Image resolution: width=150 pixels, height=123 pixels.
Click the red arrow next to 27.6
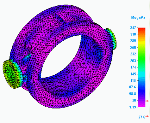point(147,116)
